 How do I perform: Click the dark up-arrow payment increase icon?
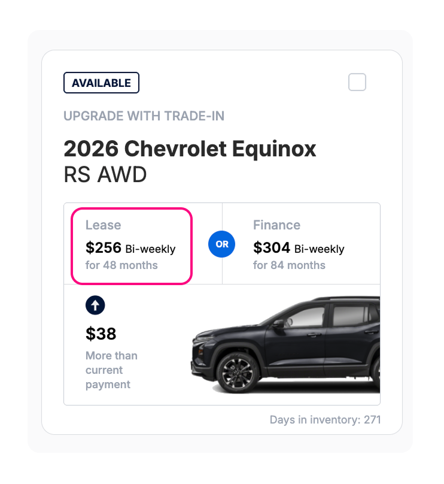click(95, 305)
